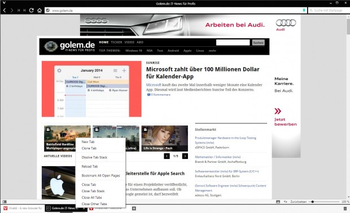Open the Life is Strange video thumbnail

[x=165, y=139]
